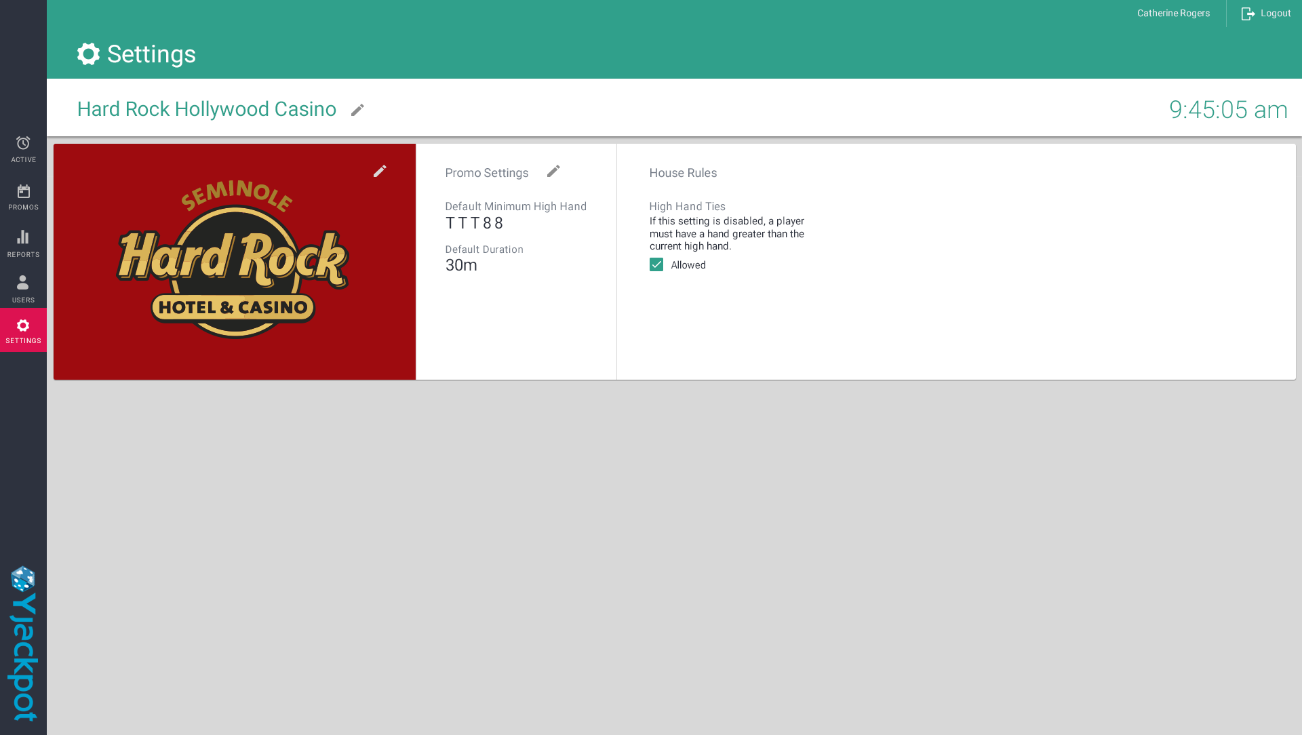Image resolution: width=1302 pixels, height=735 pixels.
Task: Open the Active alarm clock icon
Action: (x=23, y=143)
